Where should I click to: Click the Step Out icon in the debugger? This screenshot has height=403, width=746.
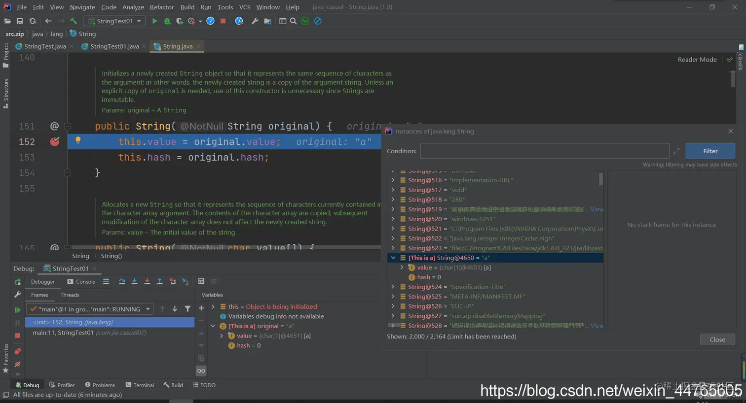[x=159, y=281]
